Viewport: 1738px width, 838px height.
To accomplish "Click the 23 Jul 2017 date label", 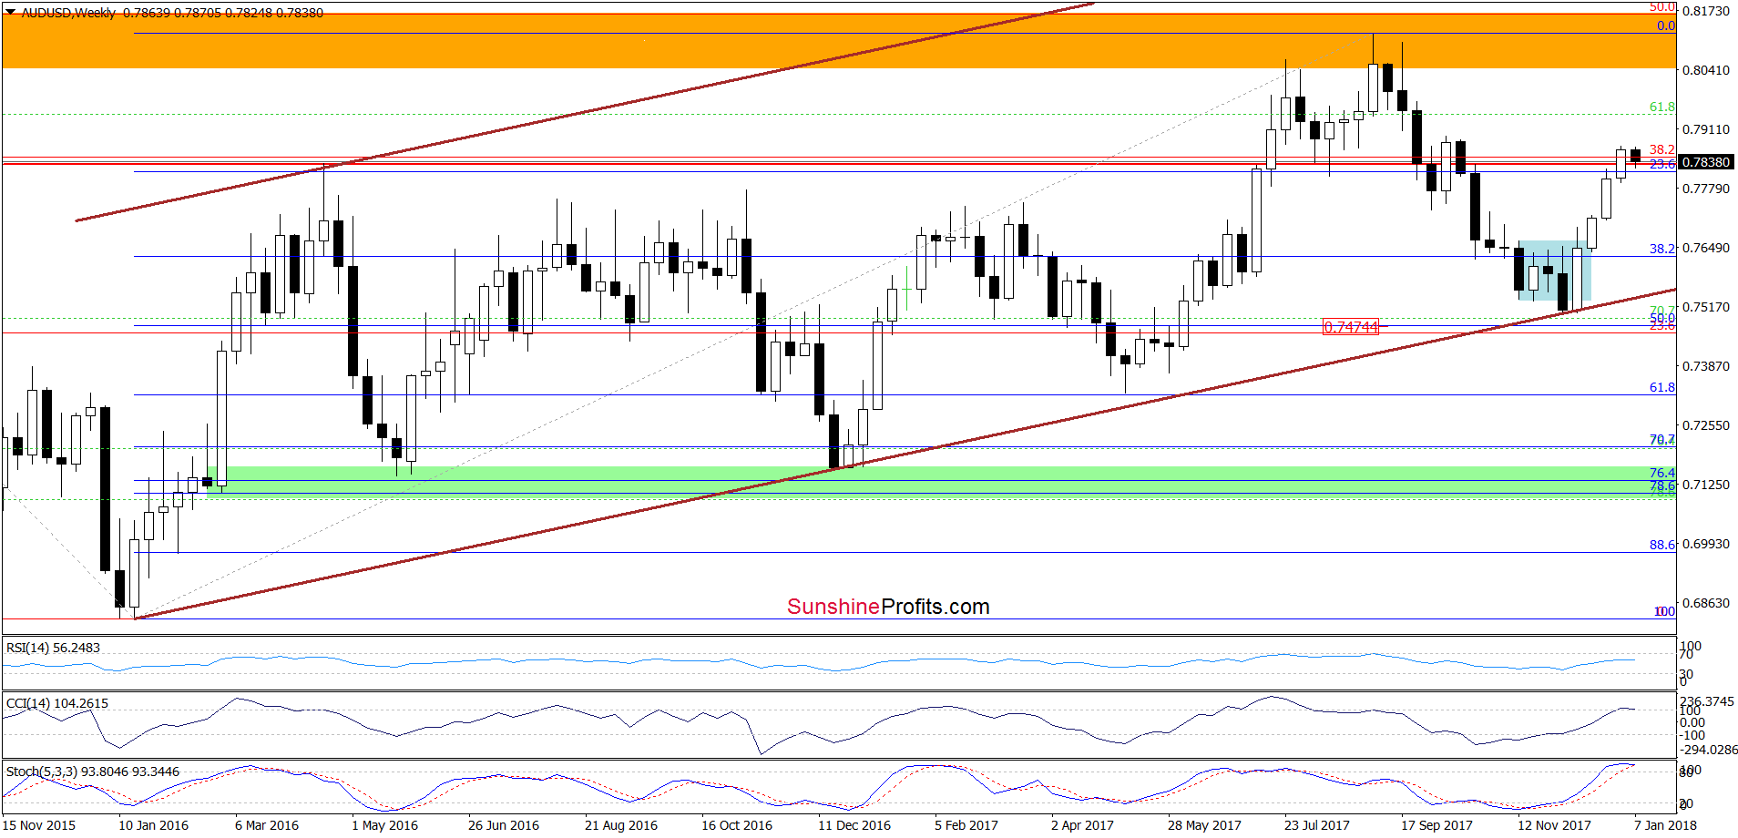I will click(1317, 825).
